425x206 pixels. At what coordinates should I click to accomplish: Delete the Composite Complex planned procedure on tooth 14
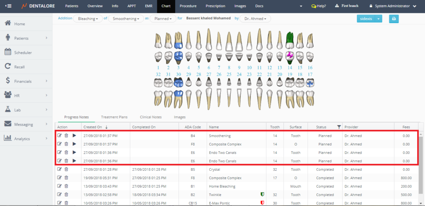click(66, 144)
